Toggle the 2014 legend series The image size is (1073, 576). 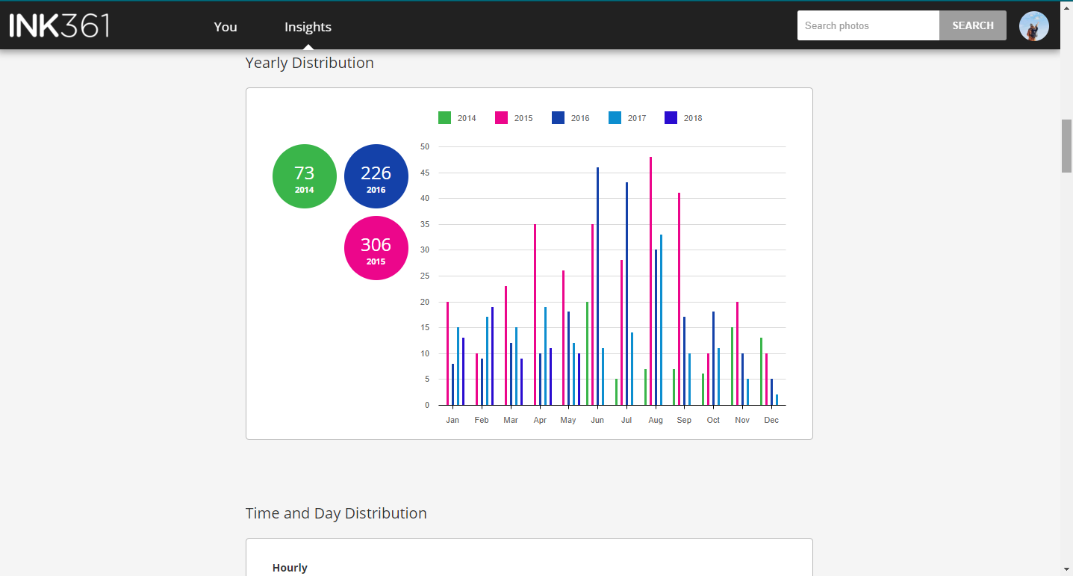[457, 118]
